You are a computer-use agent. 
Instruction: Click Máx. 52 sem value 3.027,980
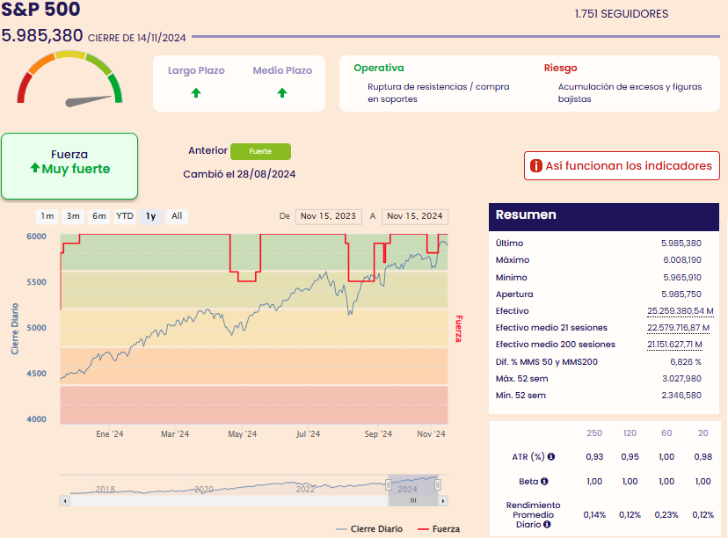pos(681,379)
